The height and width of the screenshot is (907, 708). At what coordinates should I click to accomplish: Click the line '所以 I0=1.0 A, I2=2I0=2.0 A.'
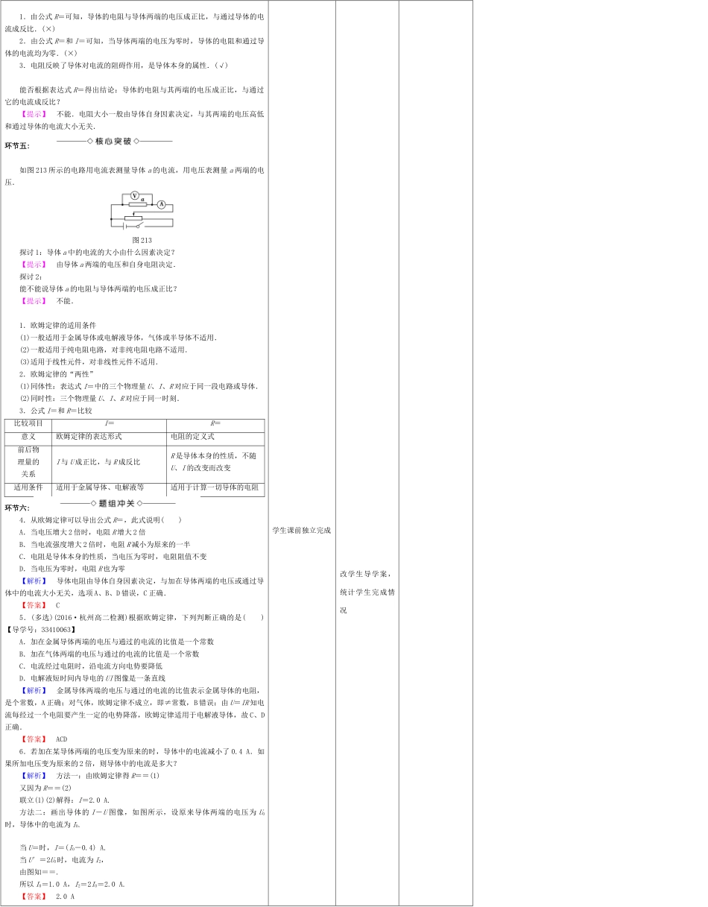pyautogui.click(x=73, y=884)
